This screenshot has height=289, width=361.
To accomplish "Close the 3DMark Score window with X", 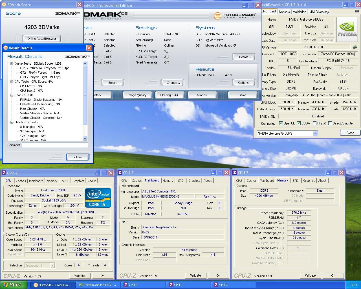I will (x=79, y=5).
